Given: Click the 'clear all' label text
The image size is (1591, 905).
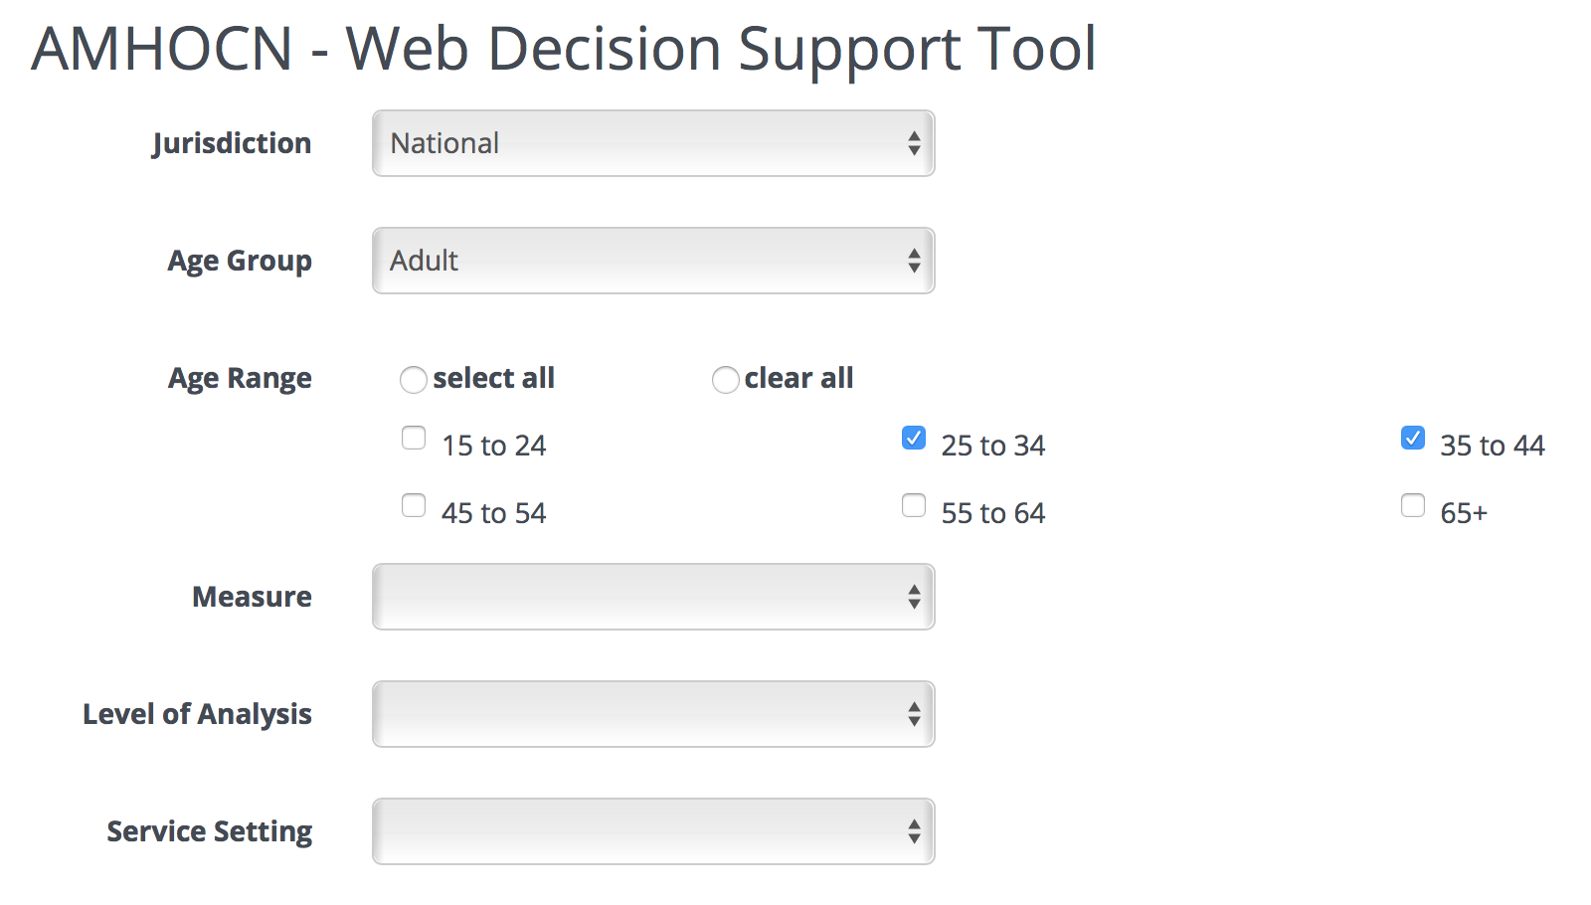Looking at the screenshot, I should (798, 378).
